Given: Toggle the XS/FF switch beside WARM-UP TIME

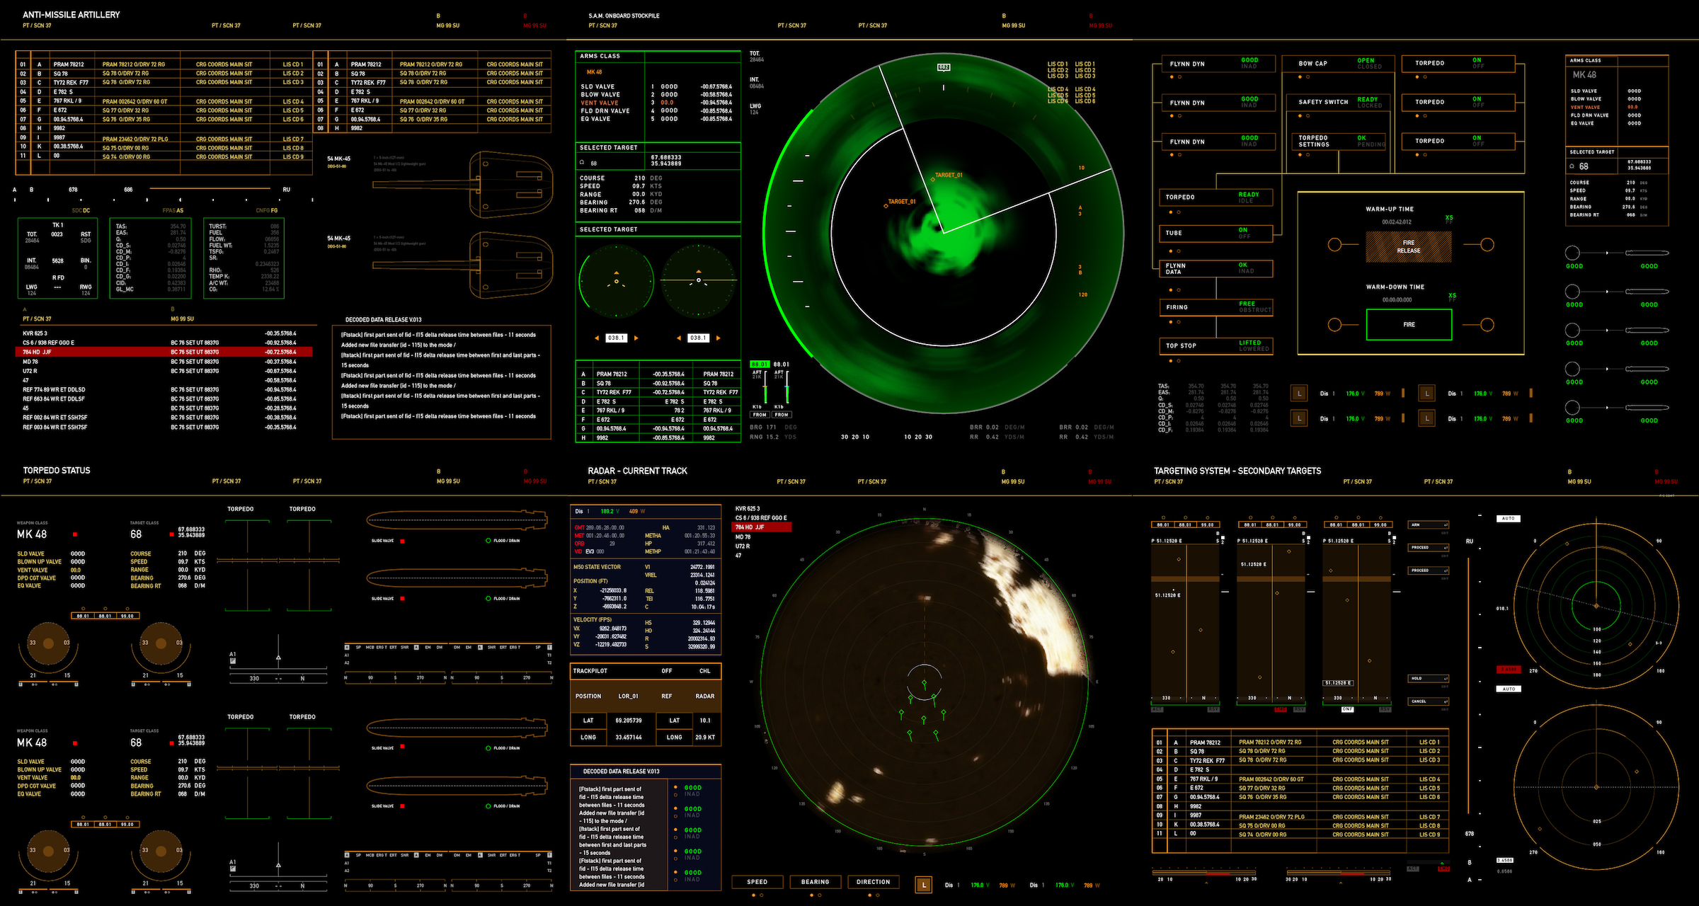Looking at the screenshot, I should [1449, 219].
